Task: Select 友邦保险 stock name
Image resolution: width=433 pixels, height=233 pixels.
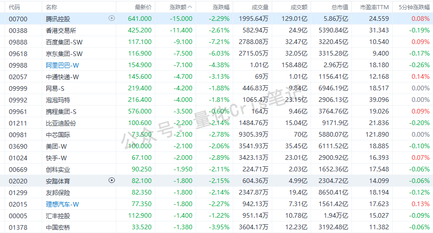Action: pyautogui.click(x=58, y=193)
